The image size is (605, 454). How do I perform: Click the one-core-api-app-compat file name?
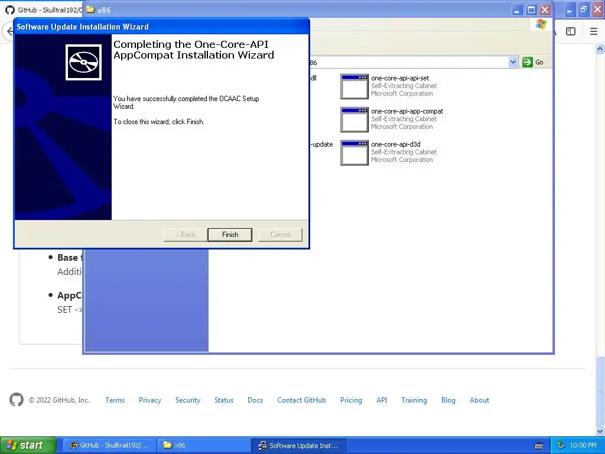point(407,111)
